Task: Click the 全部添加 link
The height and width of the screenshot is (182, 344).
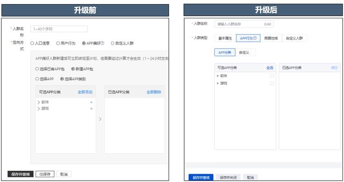Action: click(x=85, y=92)
